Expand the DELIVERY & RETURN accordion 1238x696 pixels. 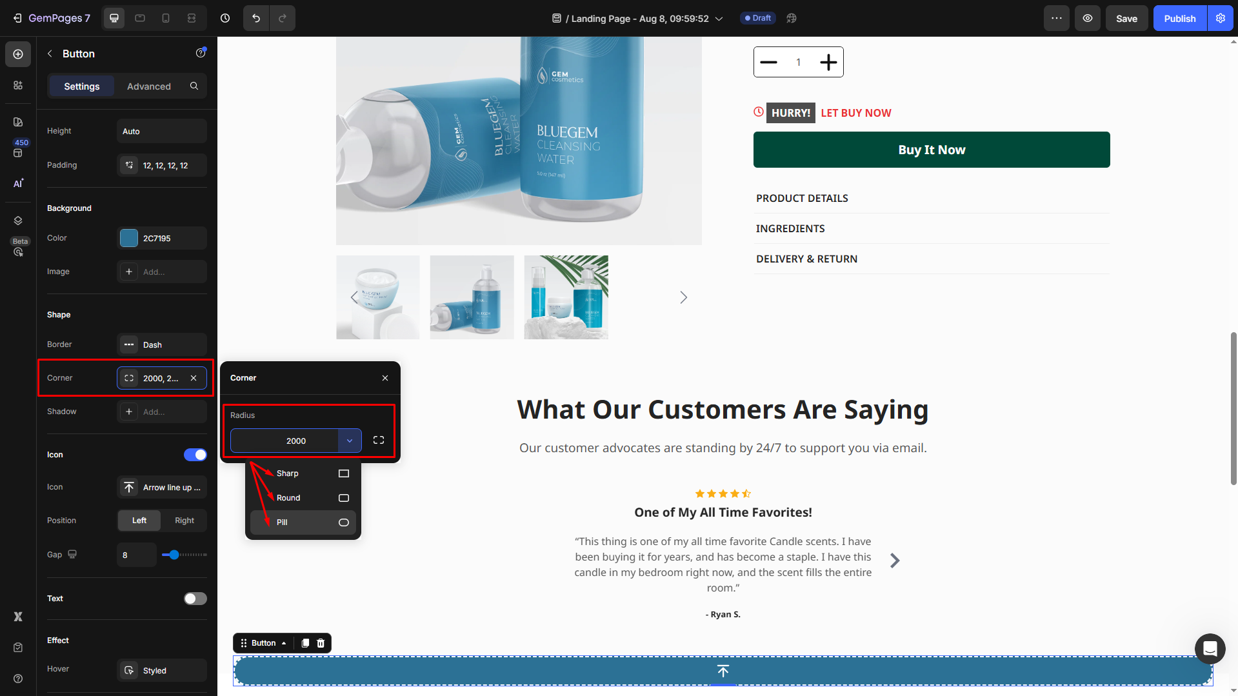[x=932, y=259]
